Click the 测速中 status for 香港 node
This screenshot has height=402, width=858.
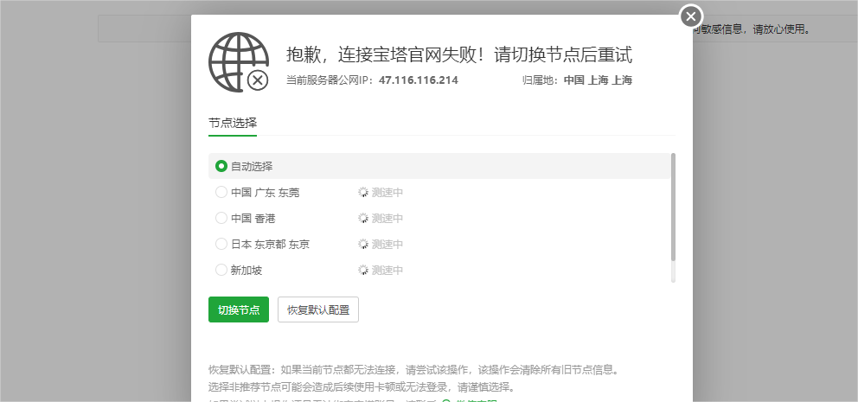(x=387, y=218)
